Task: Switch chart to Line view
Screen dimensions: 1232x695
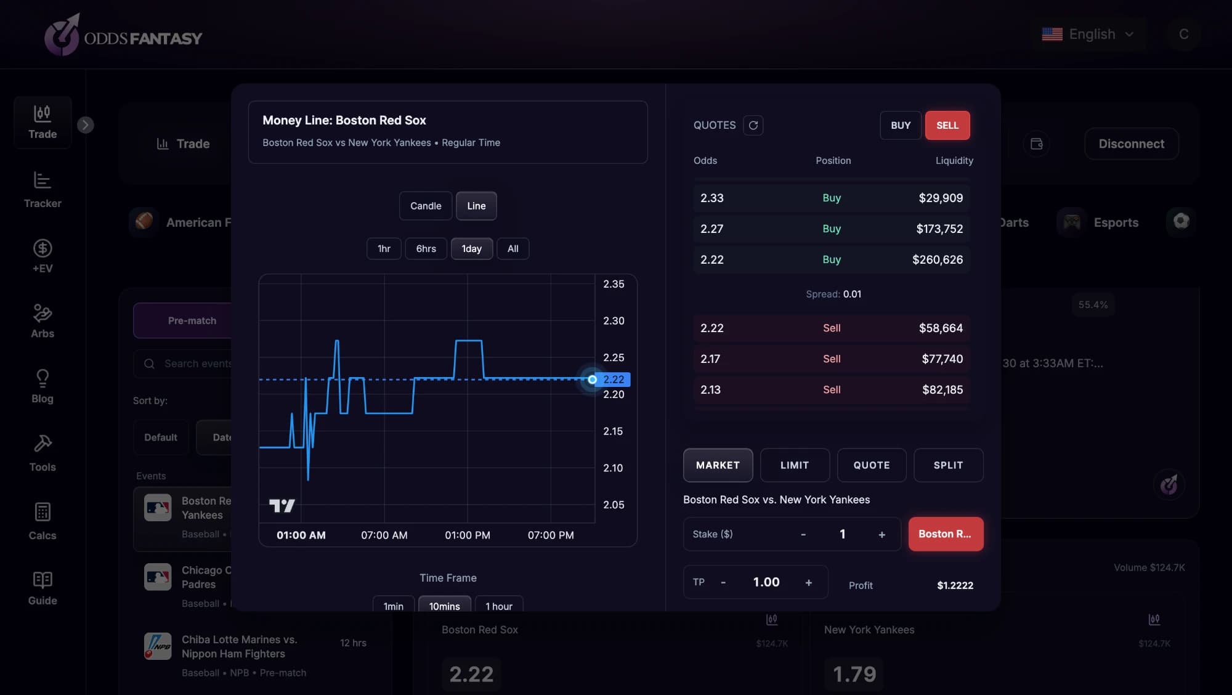Action: click(x=476, y=206)
